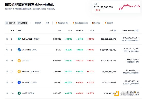Open Binance USD coin page

[31, 71]
